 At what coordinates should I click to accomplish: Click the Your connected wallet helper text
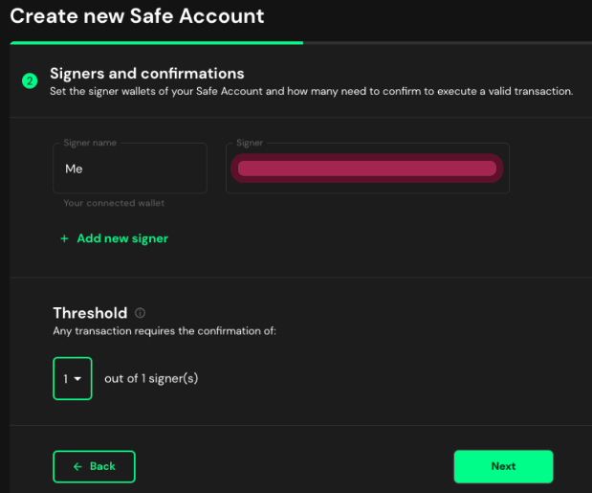coord(114,203)
